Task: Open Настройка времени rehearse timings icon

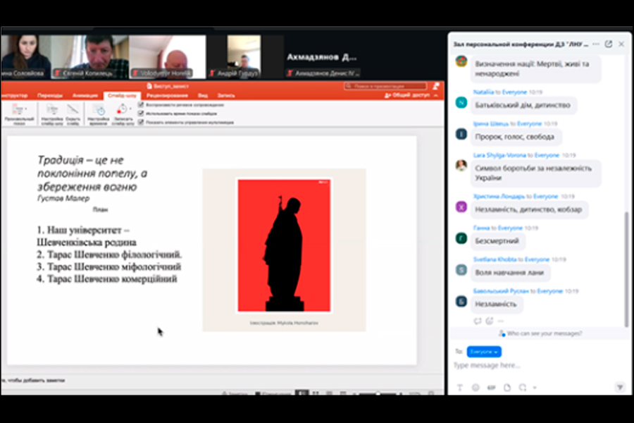Action: (98, 114)
